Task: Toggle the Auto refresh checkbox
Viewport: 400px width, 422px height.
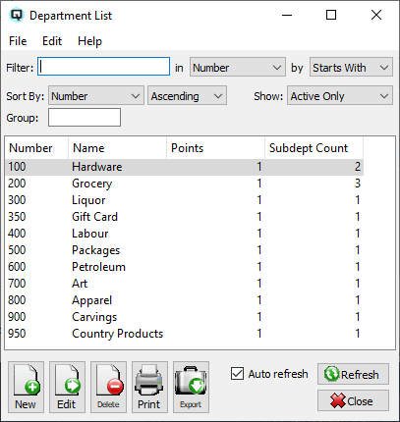Action: tap(237, 374)
